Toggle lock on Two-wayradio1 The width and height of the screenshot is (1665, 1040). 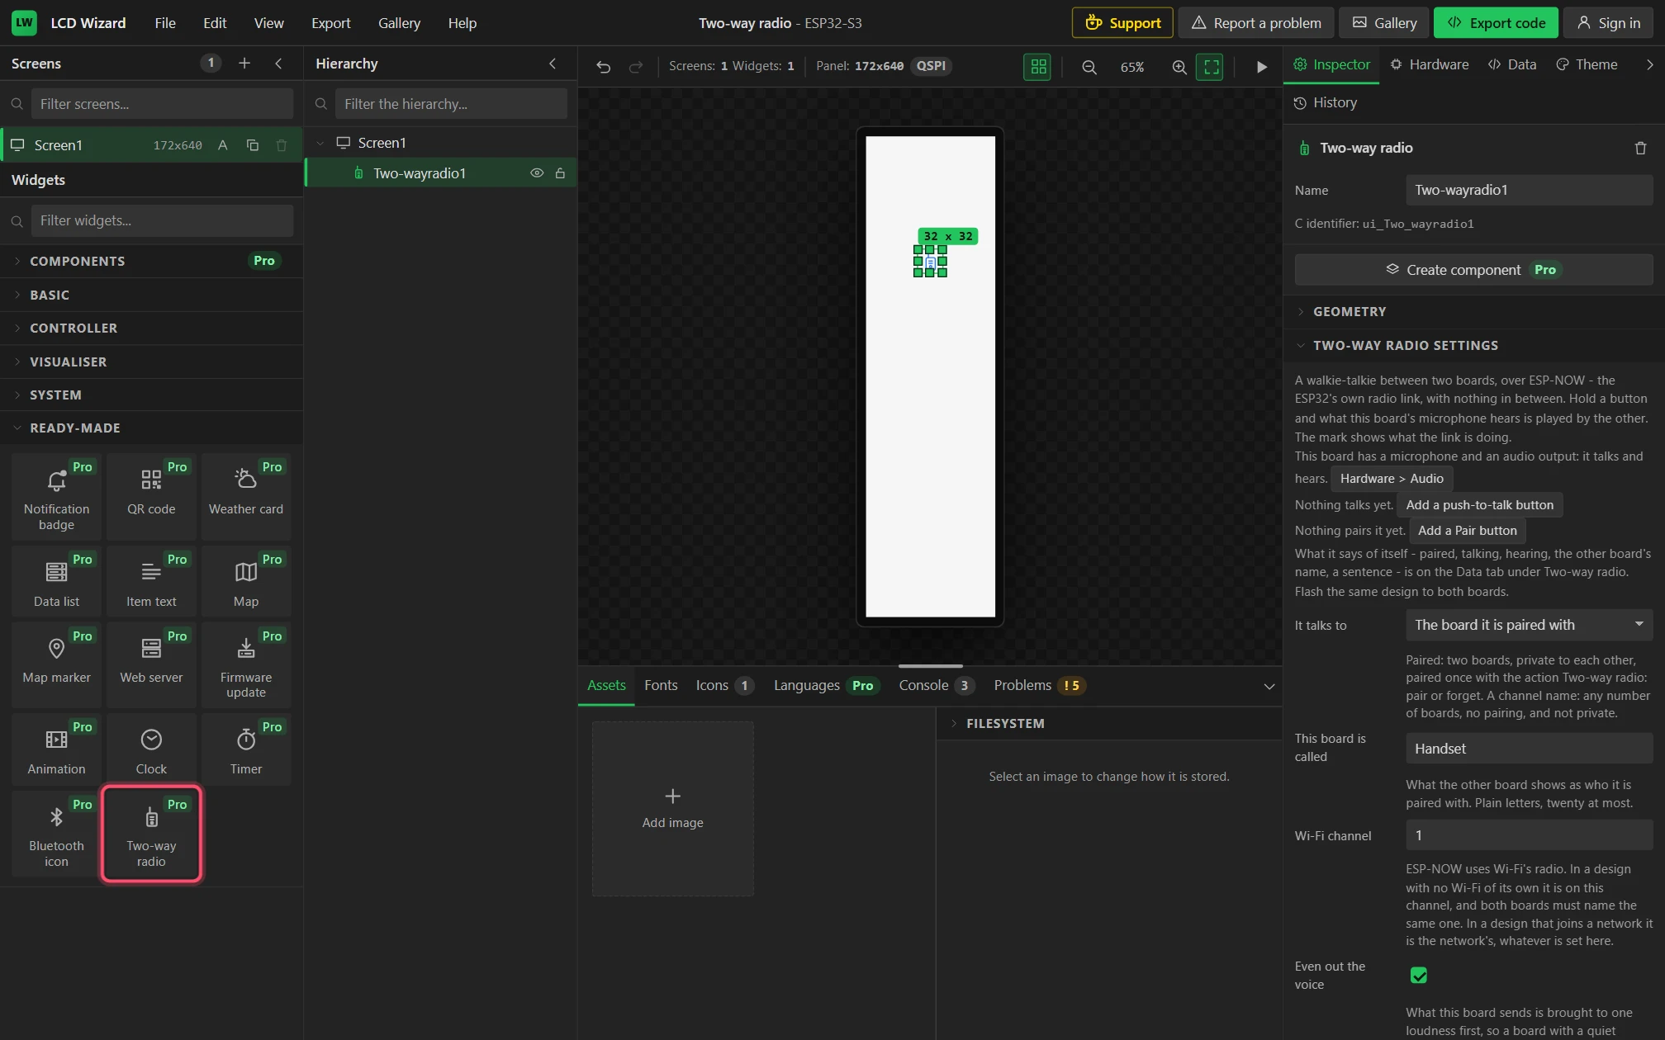click(560, 173)
